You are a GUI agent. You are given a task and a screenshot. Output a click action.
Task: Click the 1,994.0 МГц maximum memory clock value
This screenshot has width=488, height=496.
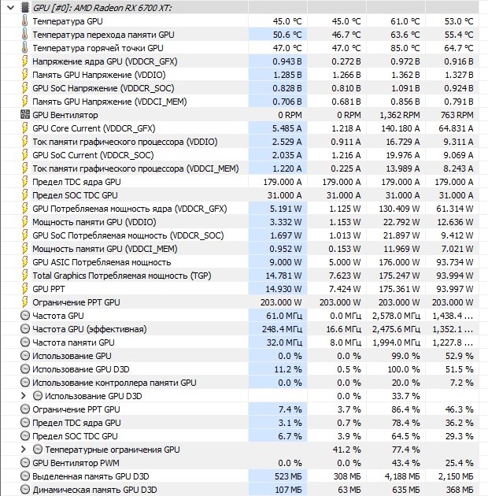point(396,342)
